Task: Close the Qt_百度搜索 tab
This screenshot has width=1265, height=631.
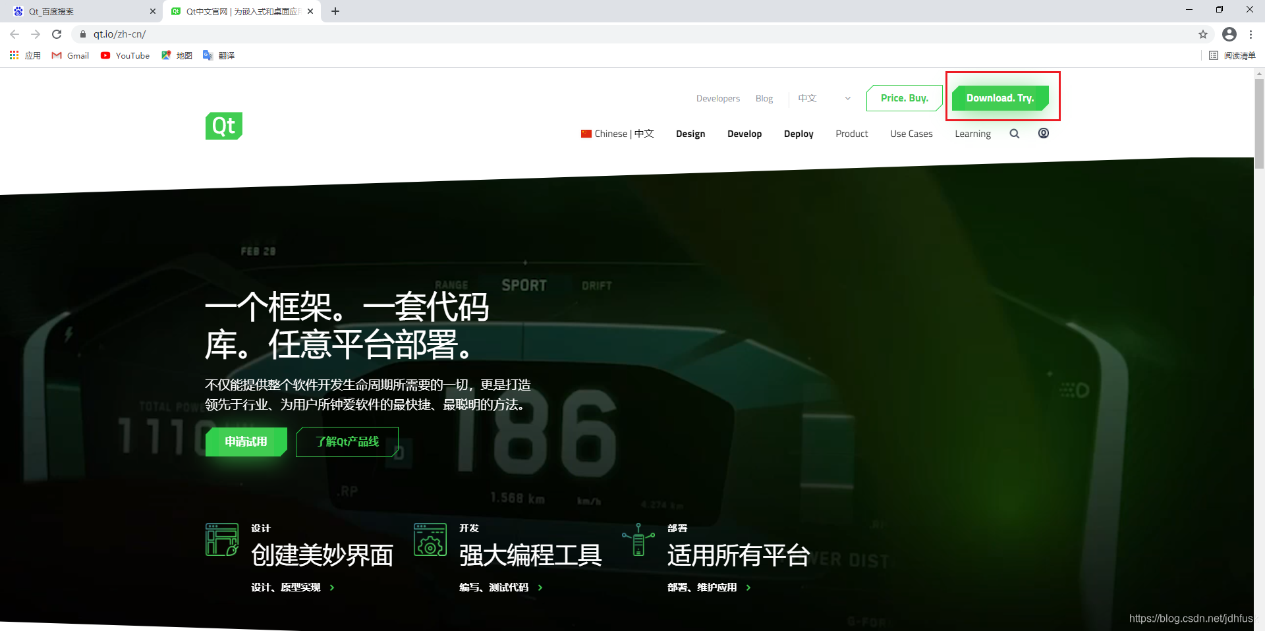Action: click(x=153, y=11)
